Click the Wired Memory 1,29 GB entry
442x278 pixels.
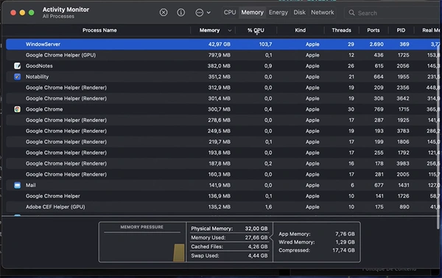(x=317, y=242)
